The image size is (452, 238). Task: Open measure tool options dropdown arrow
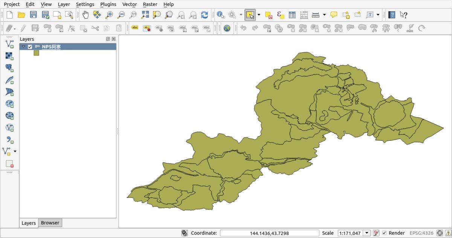[324, 15]
